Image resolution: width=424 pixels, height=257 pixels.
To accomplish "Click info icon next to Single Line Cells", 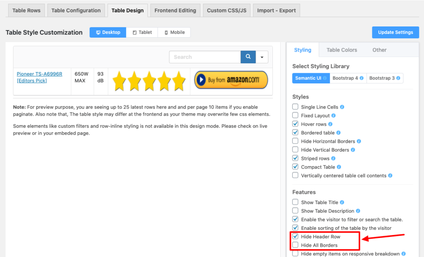I will pyautogui.click(x=342, y=107).
